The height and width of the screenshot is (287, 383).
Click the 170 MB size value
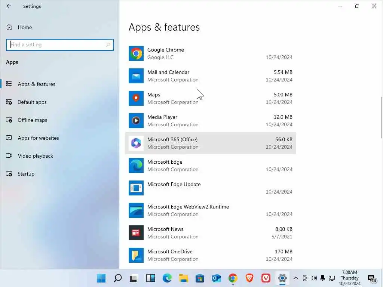click(x=284, y=251)
